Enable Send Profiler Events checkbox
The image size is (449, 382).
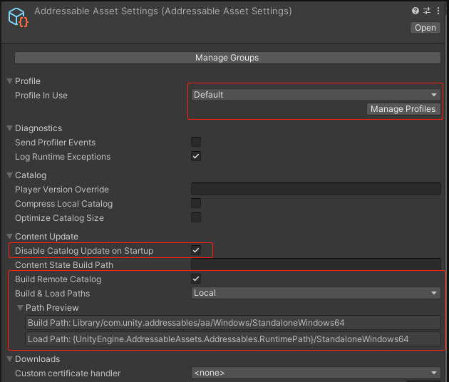click(x=196, y=142)
